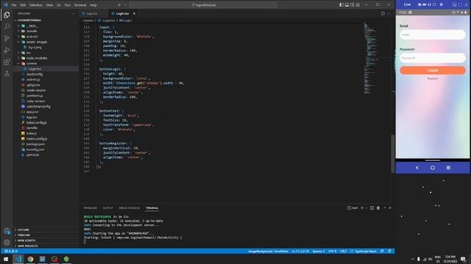Open the Help menu

click(x=93, y=5)
